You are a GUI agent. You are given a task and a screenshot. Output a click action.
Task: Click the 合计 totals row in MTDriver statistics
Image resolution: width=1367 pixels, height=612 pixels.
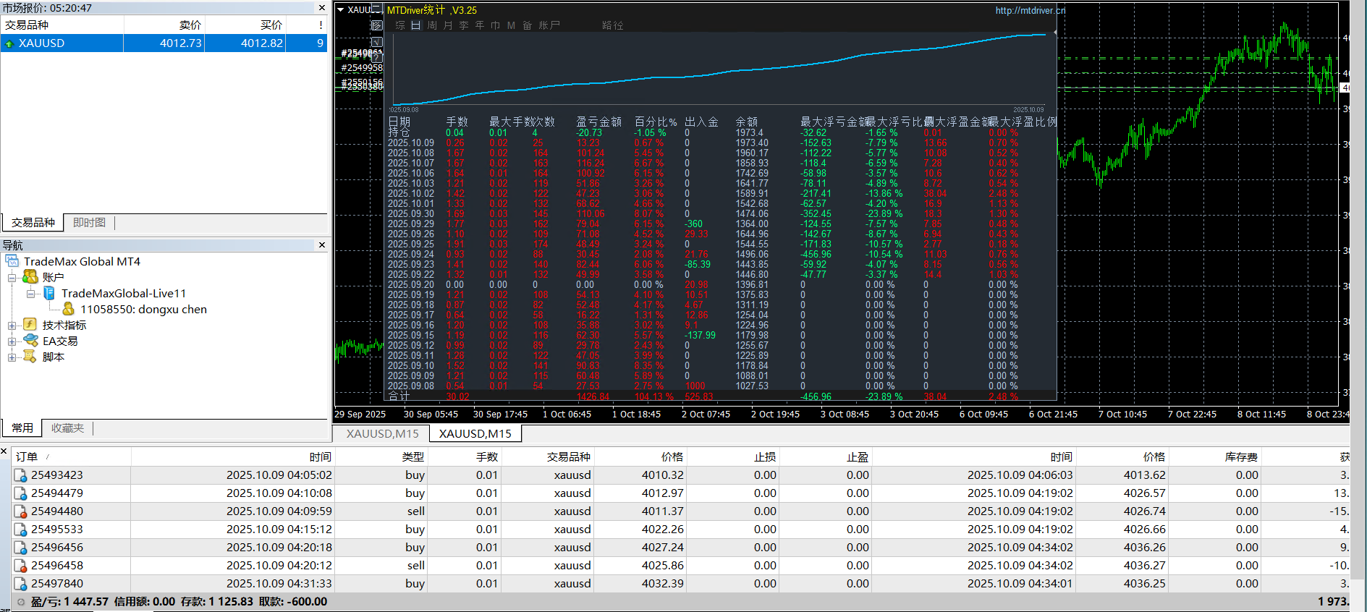pos(720,396)
